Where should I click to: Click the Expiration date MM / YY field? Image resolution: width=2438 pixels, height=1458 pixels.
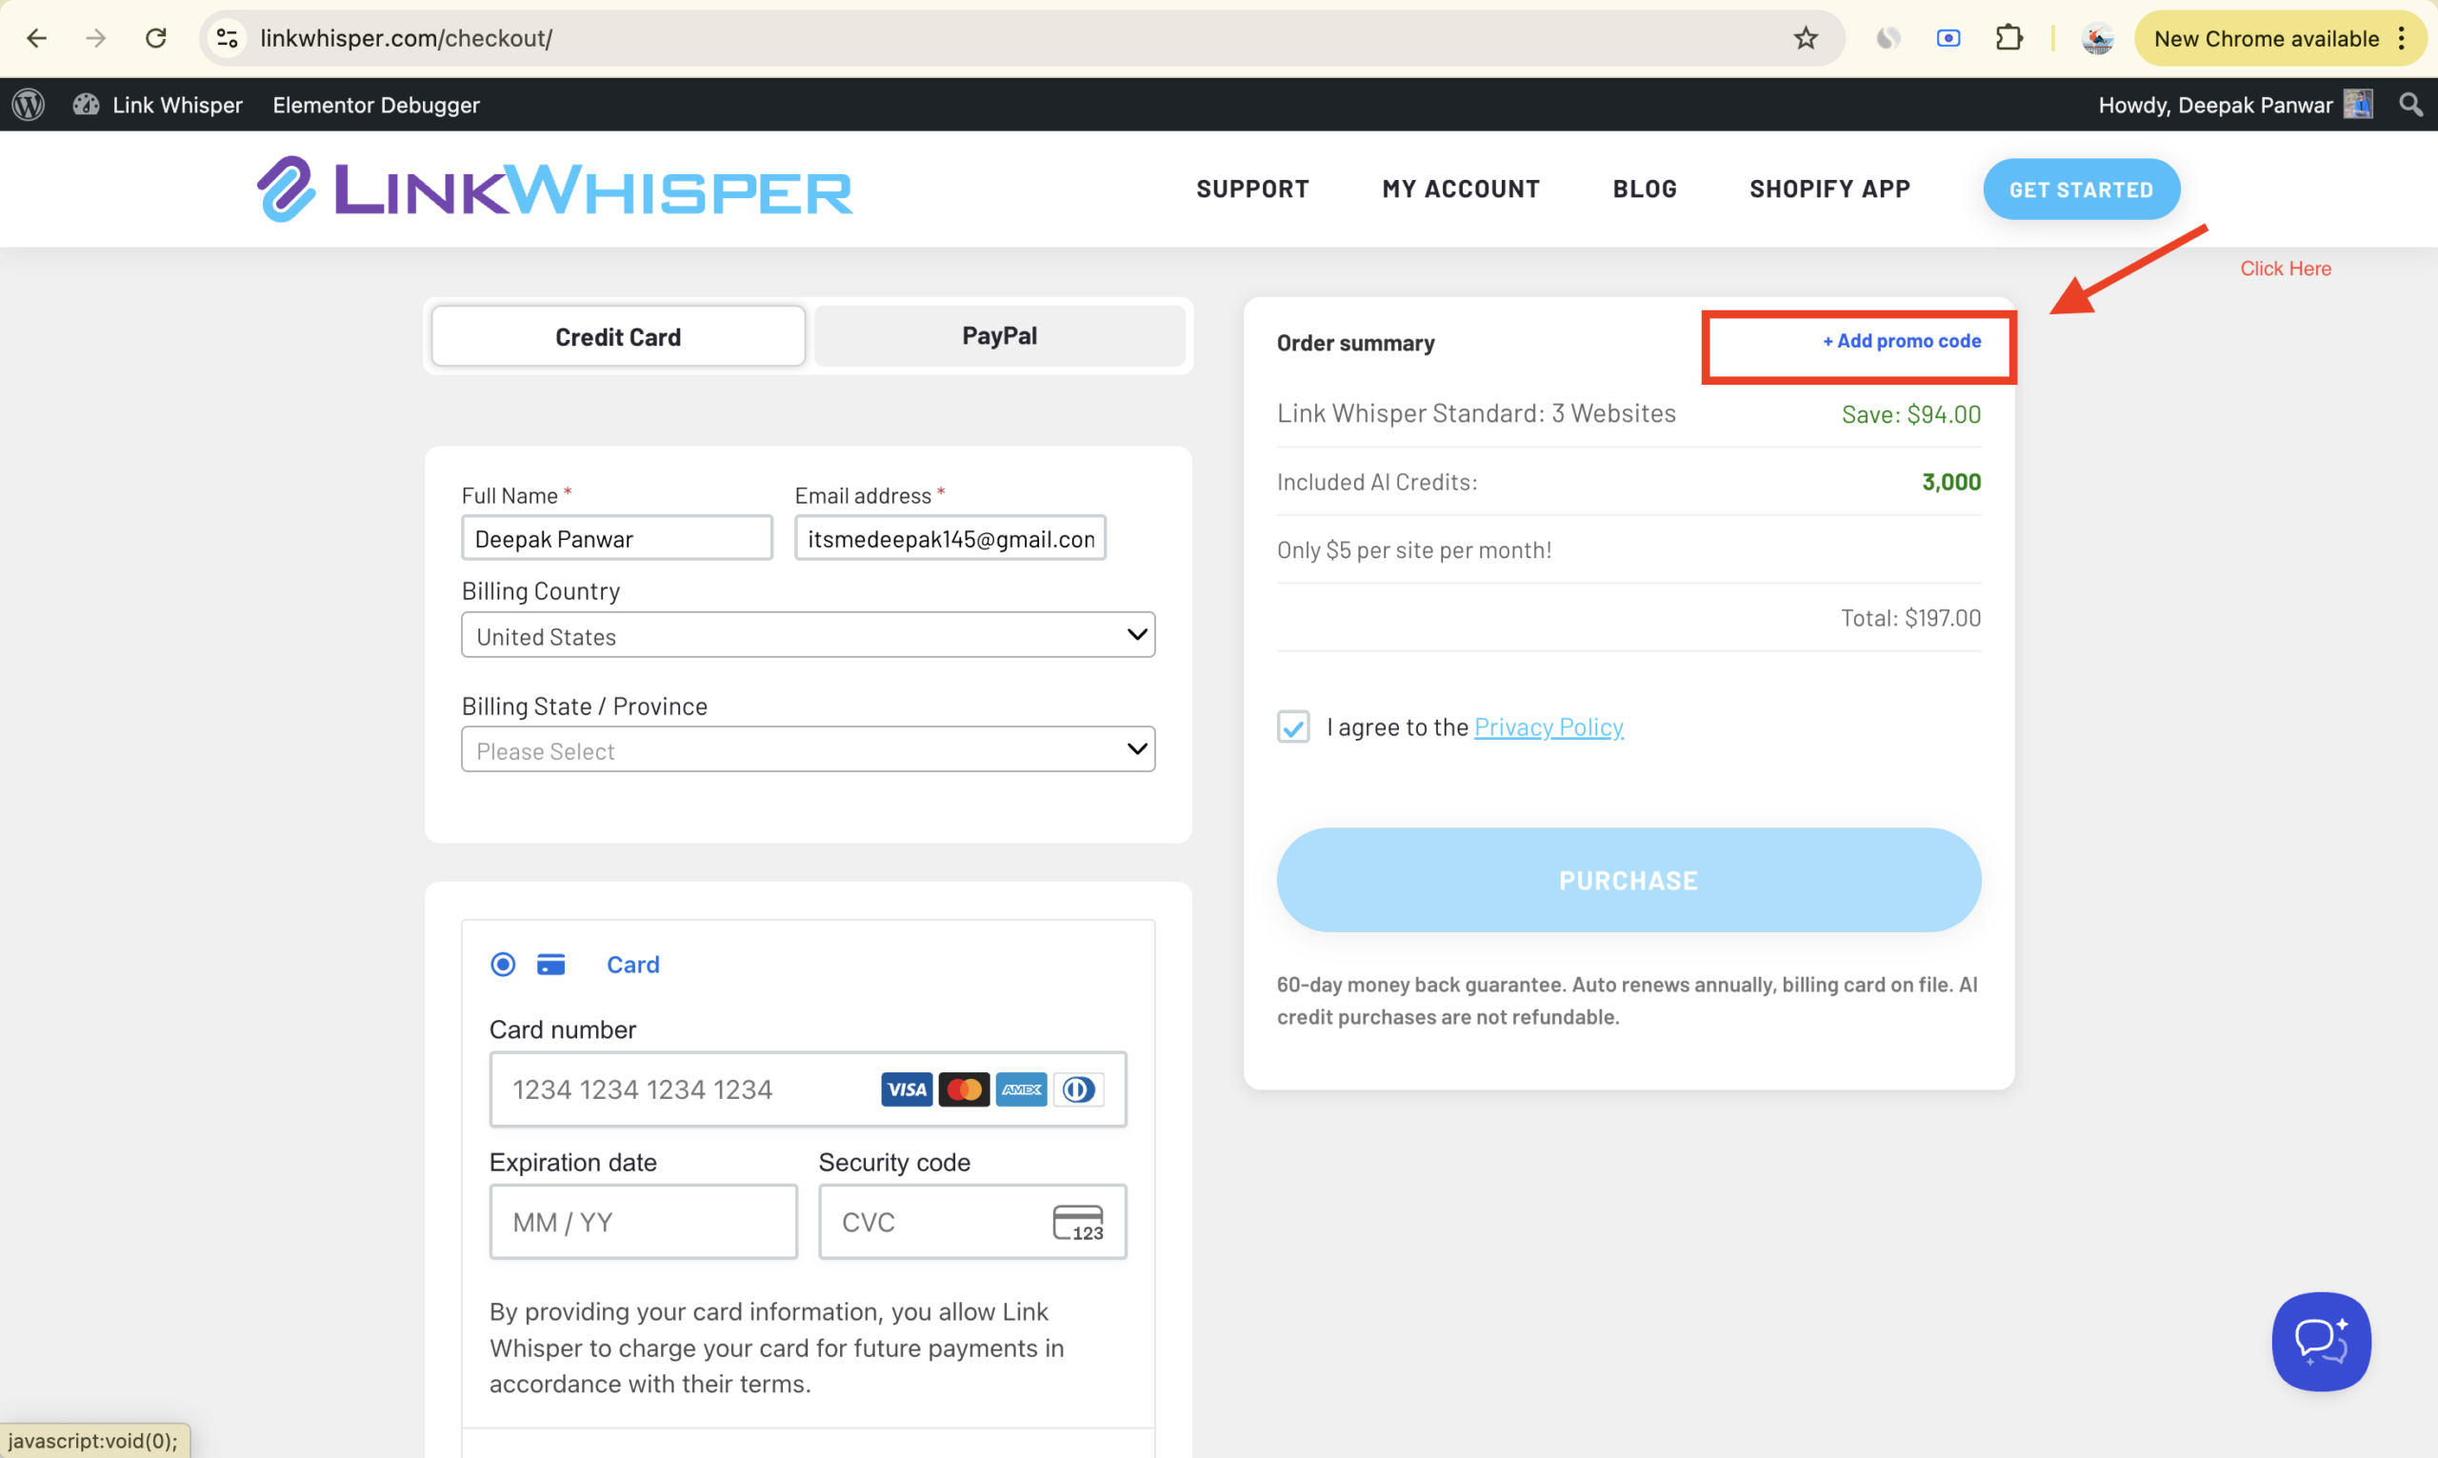tap(644, 1222)
